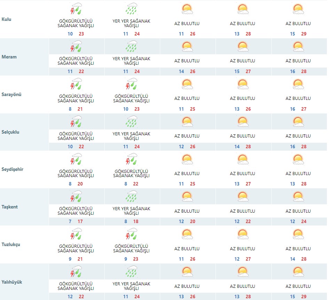Click Taşkent's low temperature 7
Screen dimensions: 329x300
(x=70, y=222)
